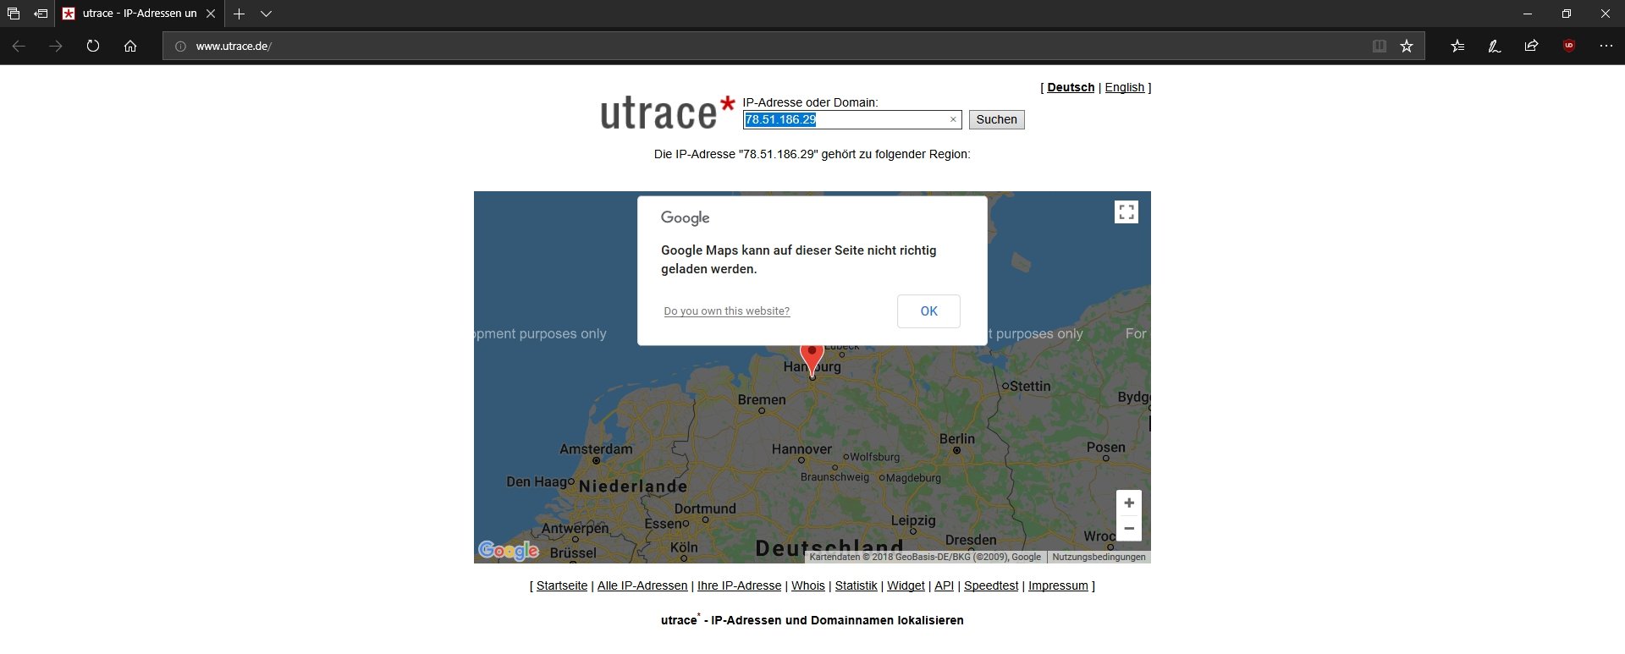
Task: Click Wolfsburg label on the map
Action: pyautogui.click(x=875, y=457)
